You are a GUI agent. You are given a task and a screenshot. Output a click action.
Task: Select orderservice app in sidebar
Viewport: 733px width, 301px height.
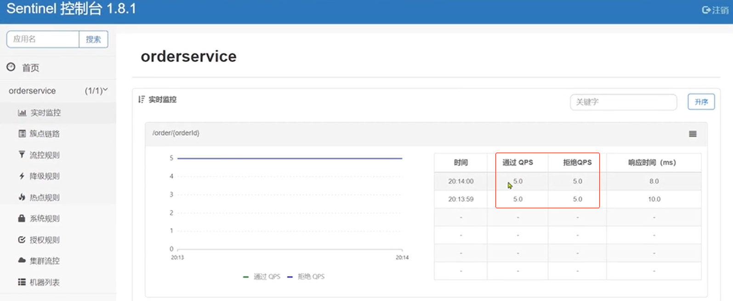tap(32, 91)
